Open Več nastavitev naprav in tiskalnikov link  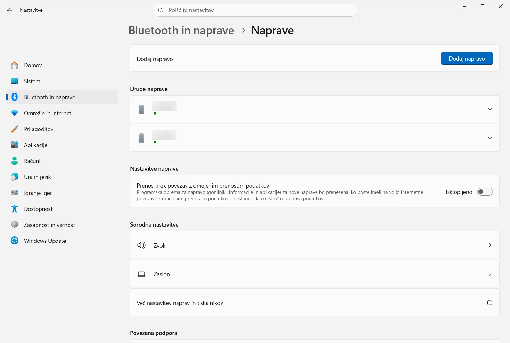(x=315, y=302)
